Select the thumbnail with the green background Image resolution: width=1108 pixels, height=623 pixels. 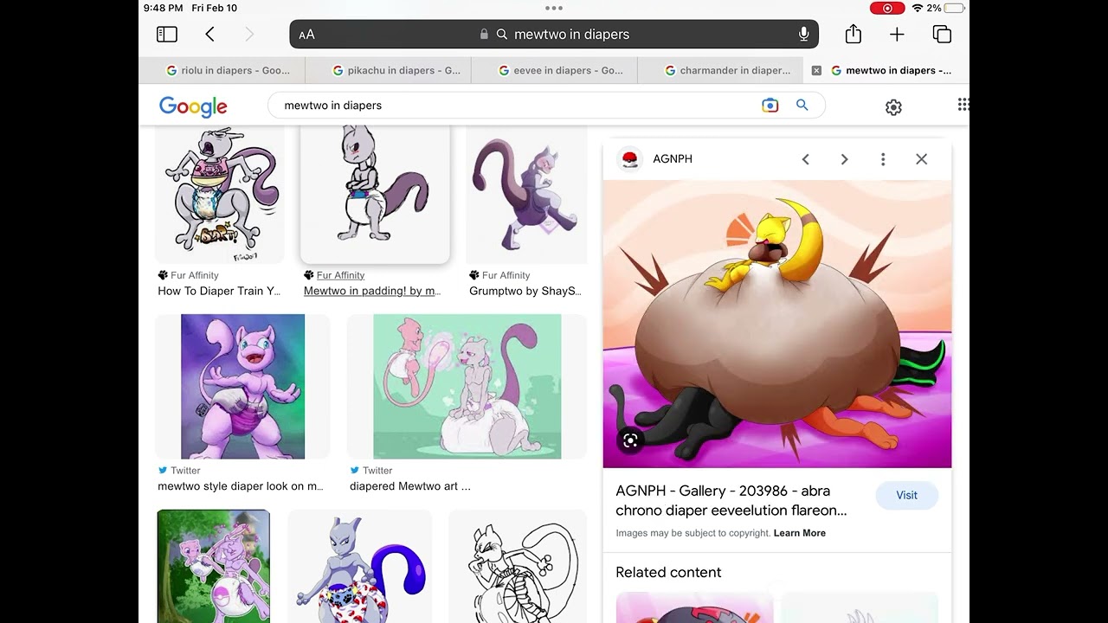coord(467,386)
